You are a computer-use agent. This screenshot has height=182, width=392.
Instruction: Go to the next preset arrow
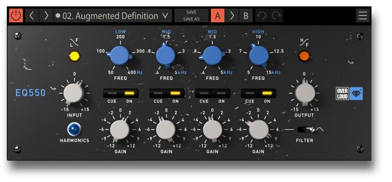46,16
